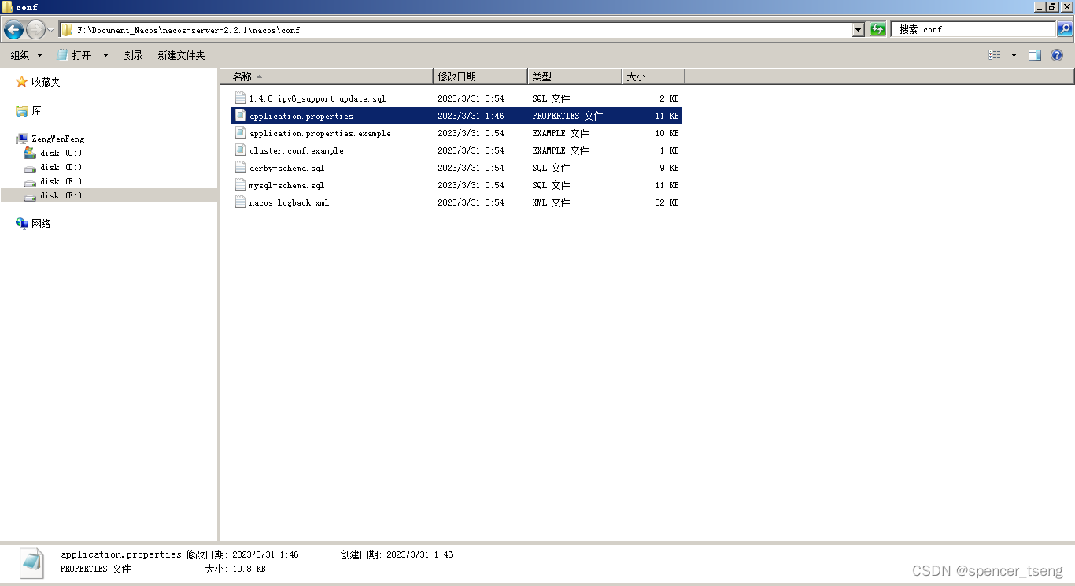This screenshot has width=1075, height=586.
Task: Open nacos-logback.xml file
Action: coord(288,202)
